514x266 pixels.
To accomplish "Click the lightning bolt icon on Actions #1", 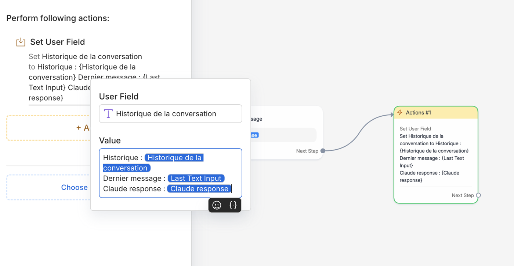I will pos(400,113).
